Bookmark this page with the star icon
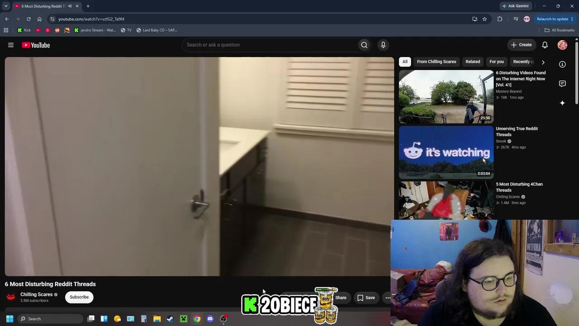The width and height of the screenshot is (579, 326). click(484, 19)
